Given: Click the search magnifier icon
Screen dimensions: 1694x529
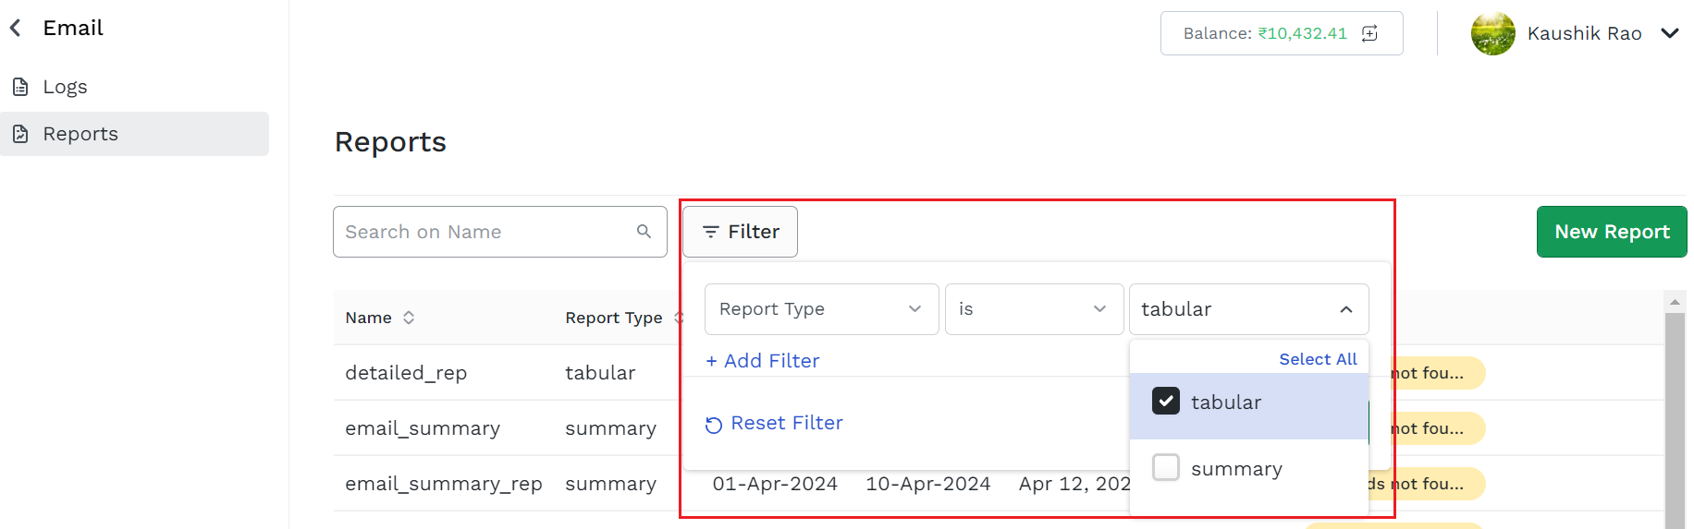Looking at the screenshot, I should (644, 232).
